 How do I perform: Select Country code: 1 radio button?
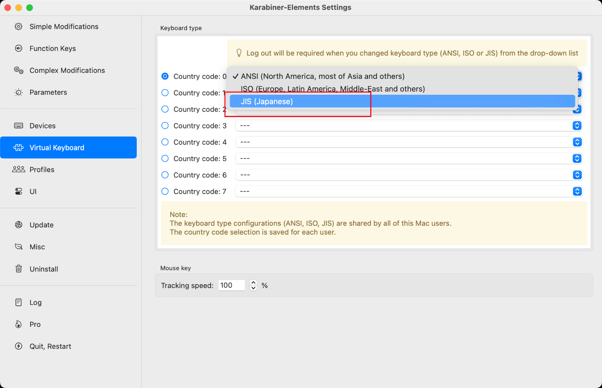pos(165,93)
